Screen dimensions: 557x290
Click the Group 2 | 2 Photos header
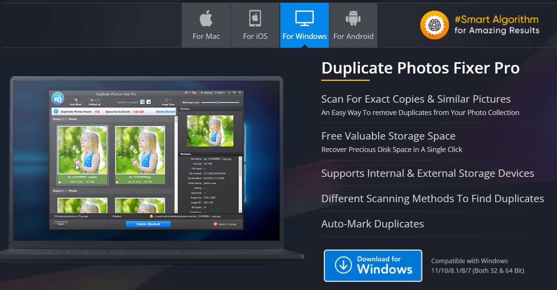[x=65, y=191]
